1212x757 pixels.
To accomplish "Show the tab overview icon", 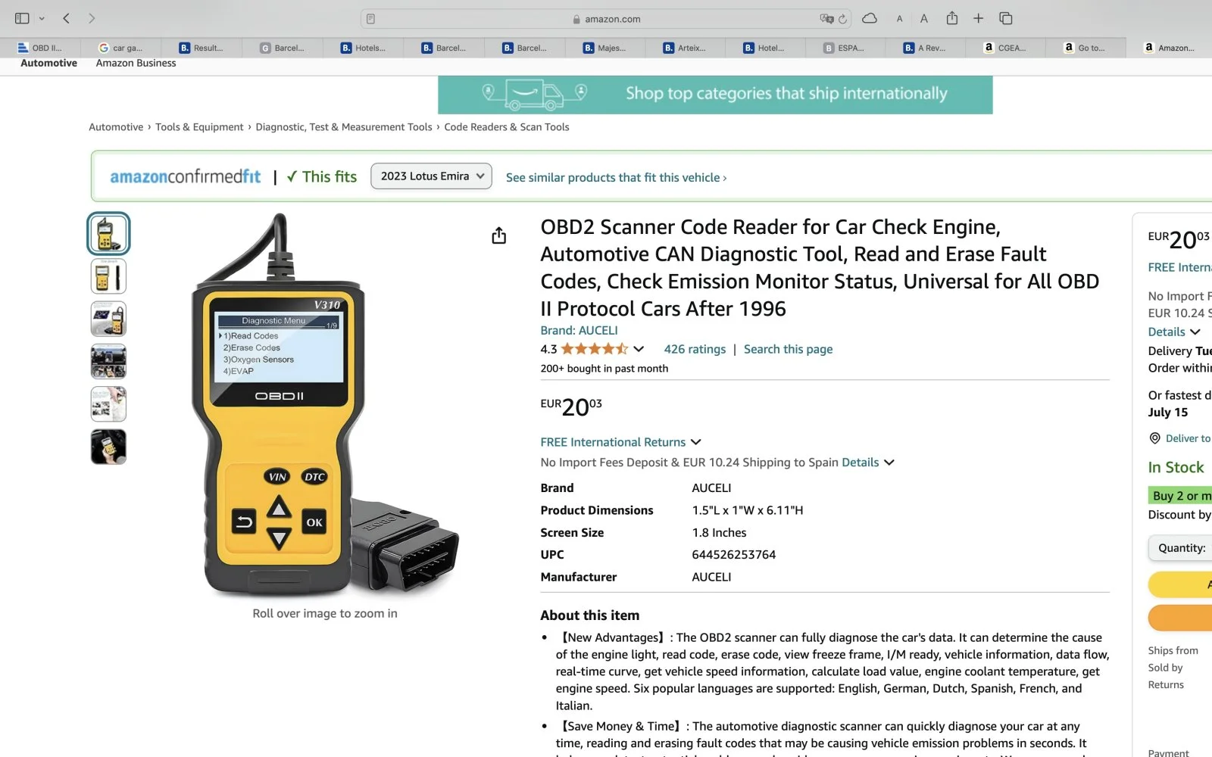I will (1005, 18).
